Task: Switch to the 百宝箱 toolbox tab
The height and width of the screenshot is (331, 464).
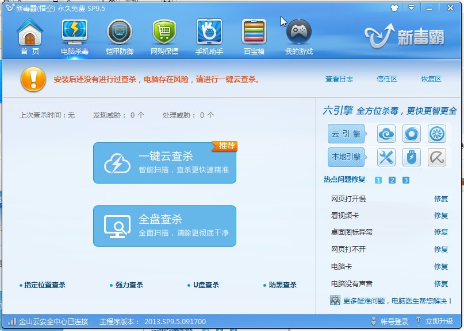Action: coord(254,37)
